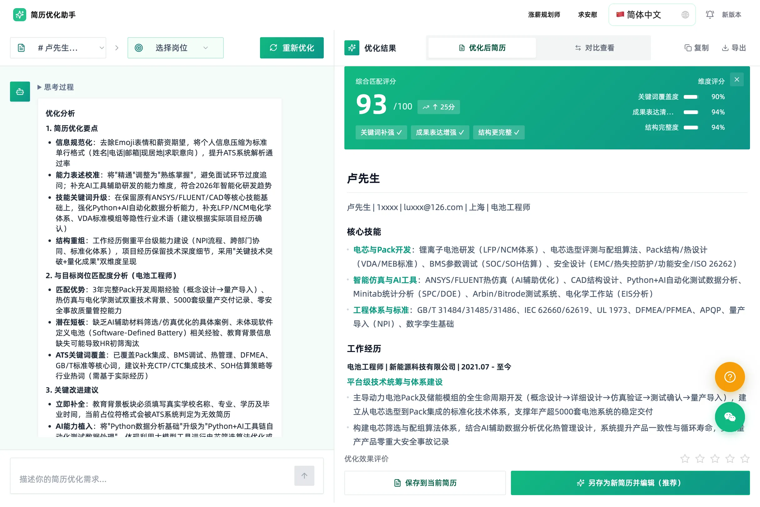Rate optimization with the fourth star
The width and height of the screenshot is (760, 507).
point(730,459)
